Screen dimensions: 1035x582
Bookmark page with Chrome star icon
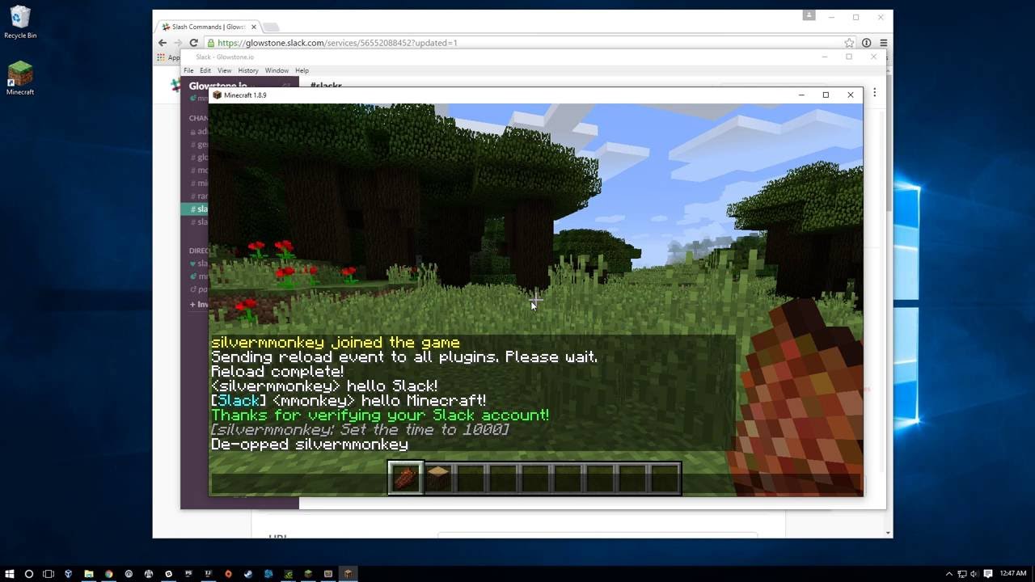click(x=849, y=43)
